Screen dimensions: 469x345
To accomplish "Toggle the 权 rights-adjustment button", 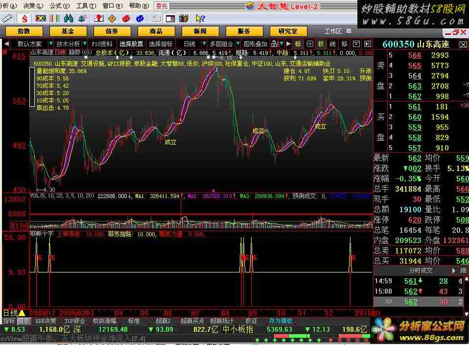I will [321, 44].
